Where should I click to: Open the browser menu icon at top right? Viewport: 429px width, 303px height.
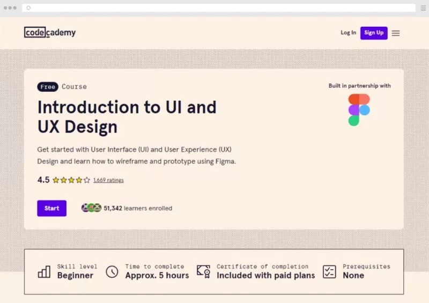423,8
